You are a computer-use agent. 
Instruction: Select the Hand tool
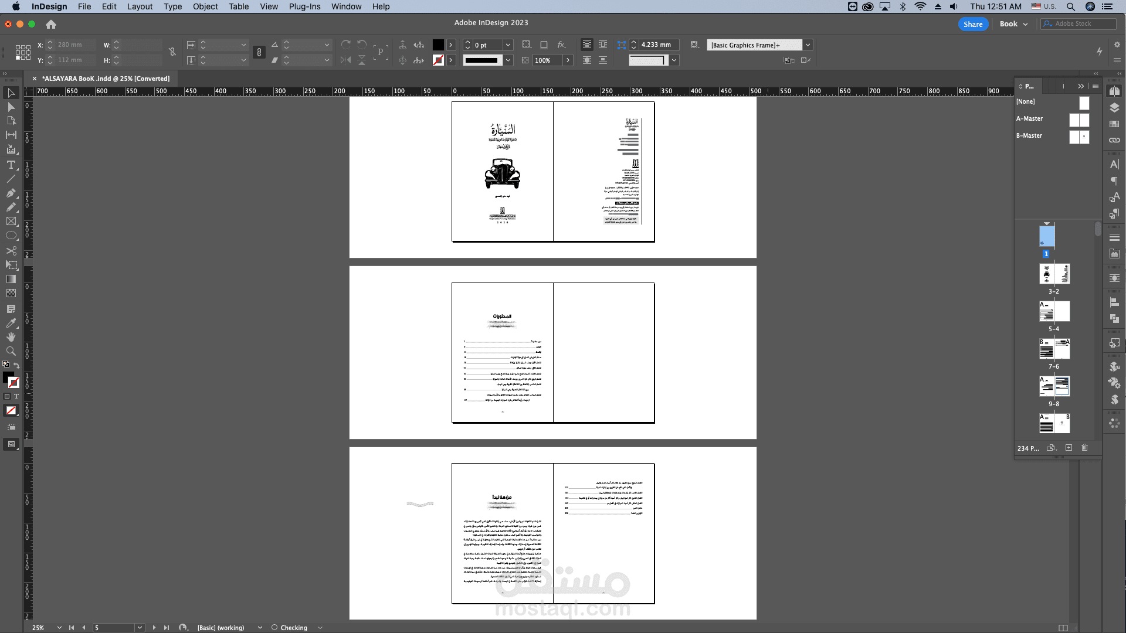tap(11, 337)
